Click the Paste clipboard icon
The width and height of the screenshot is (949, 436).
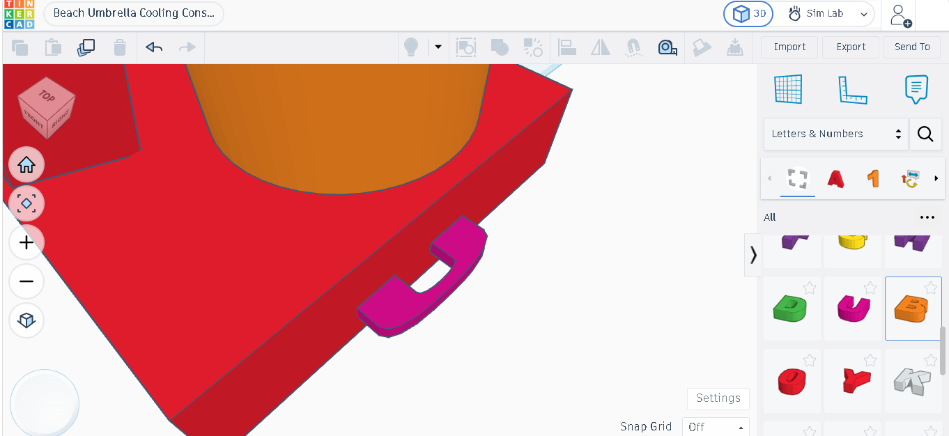tap(53, 47)
